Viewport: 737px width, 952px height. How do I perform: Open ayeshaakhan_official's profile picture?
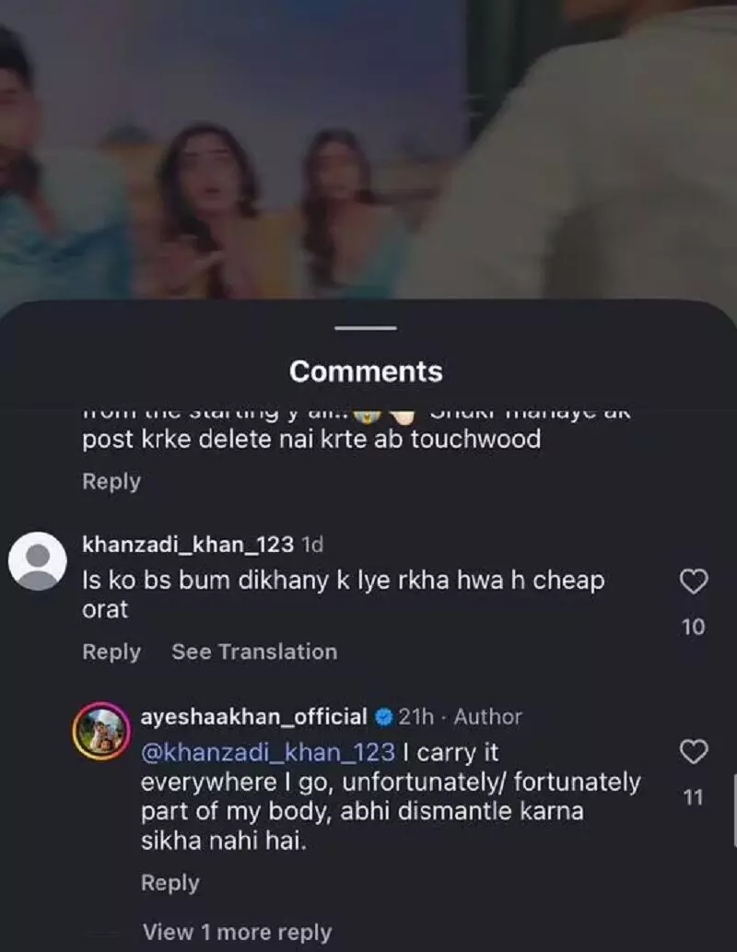[99, 730]
